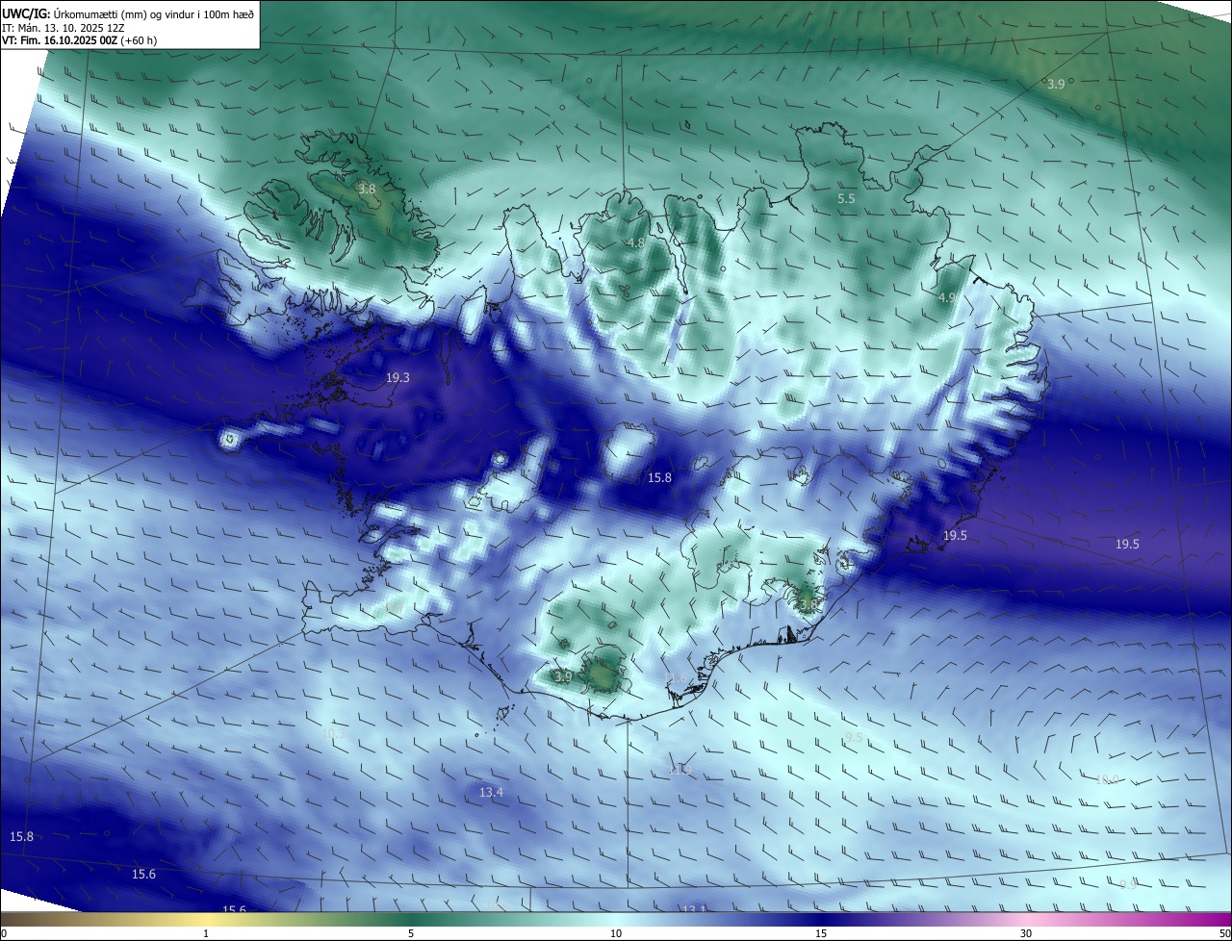Click the color scale tick label 15
Screen dimensions: 1232x941
(821, 933)
